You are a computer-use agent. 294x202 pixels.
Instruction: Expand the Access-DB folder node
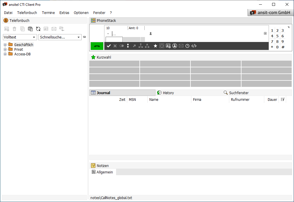(5, 54)
